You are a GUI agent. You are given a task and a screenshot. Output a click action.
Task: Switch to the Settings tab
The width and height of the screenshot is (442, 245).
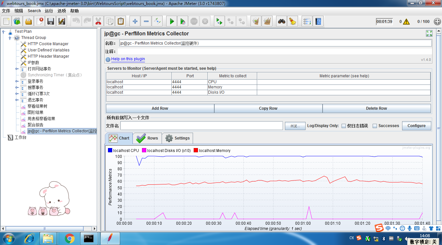click(178, 138)
